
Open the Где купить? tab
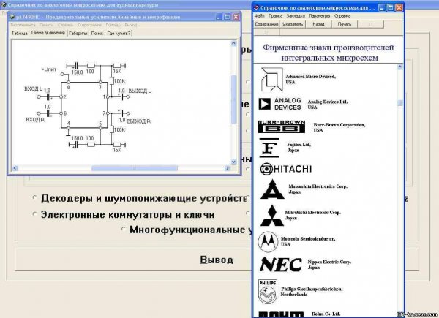pos(119,34)
